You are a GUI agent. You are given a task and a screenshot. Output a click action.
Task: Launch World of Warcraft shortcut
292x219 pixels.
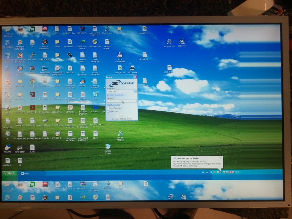coord(45,45)
